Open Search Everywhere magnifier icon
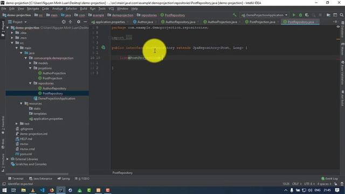The width and height of the screenshot is (345, 194). (341, 15)
